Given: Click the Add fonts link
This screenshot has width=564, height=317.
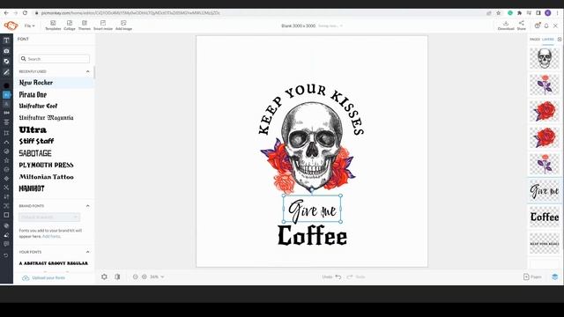Looking at the screenshot, I should [x=51, y=237].
